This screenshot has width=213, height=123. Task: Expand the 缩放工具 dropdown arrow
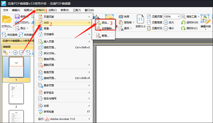click(x=199, y=16)
